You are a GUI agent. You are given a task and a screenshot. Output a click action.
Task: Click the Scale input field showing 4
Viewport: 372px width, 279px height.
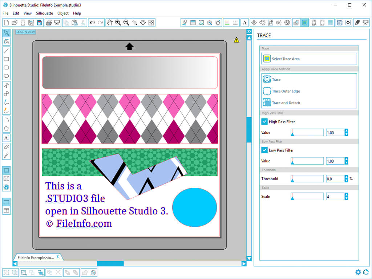(x=335, y=197)
